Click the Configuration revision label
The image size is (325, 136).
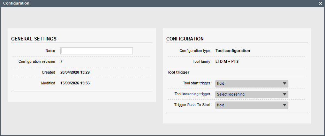pos(37,62)
